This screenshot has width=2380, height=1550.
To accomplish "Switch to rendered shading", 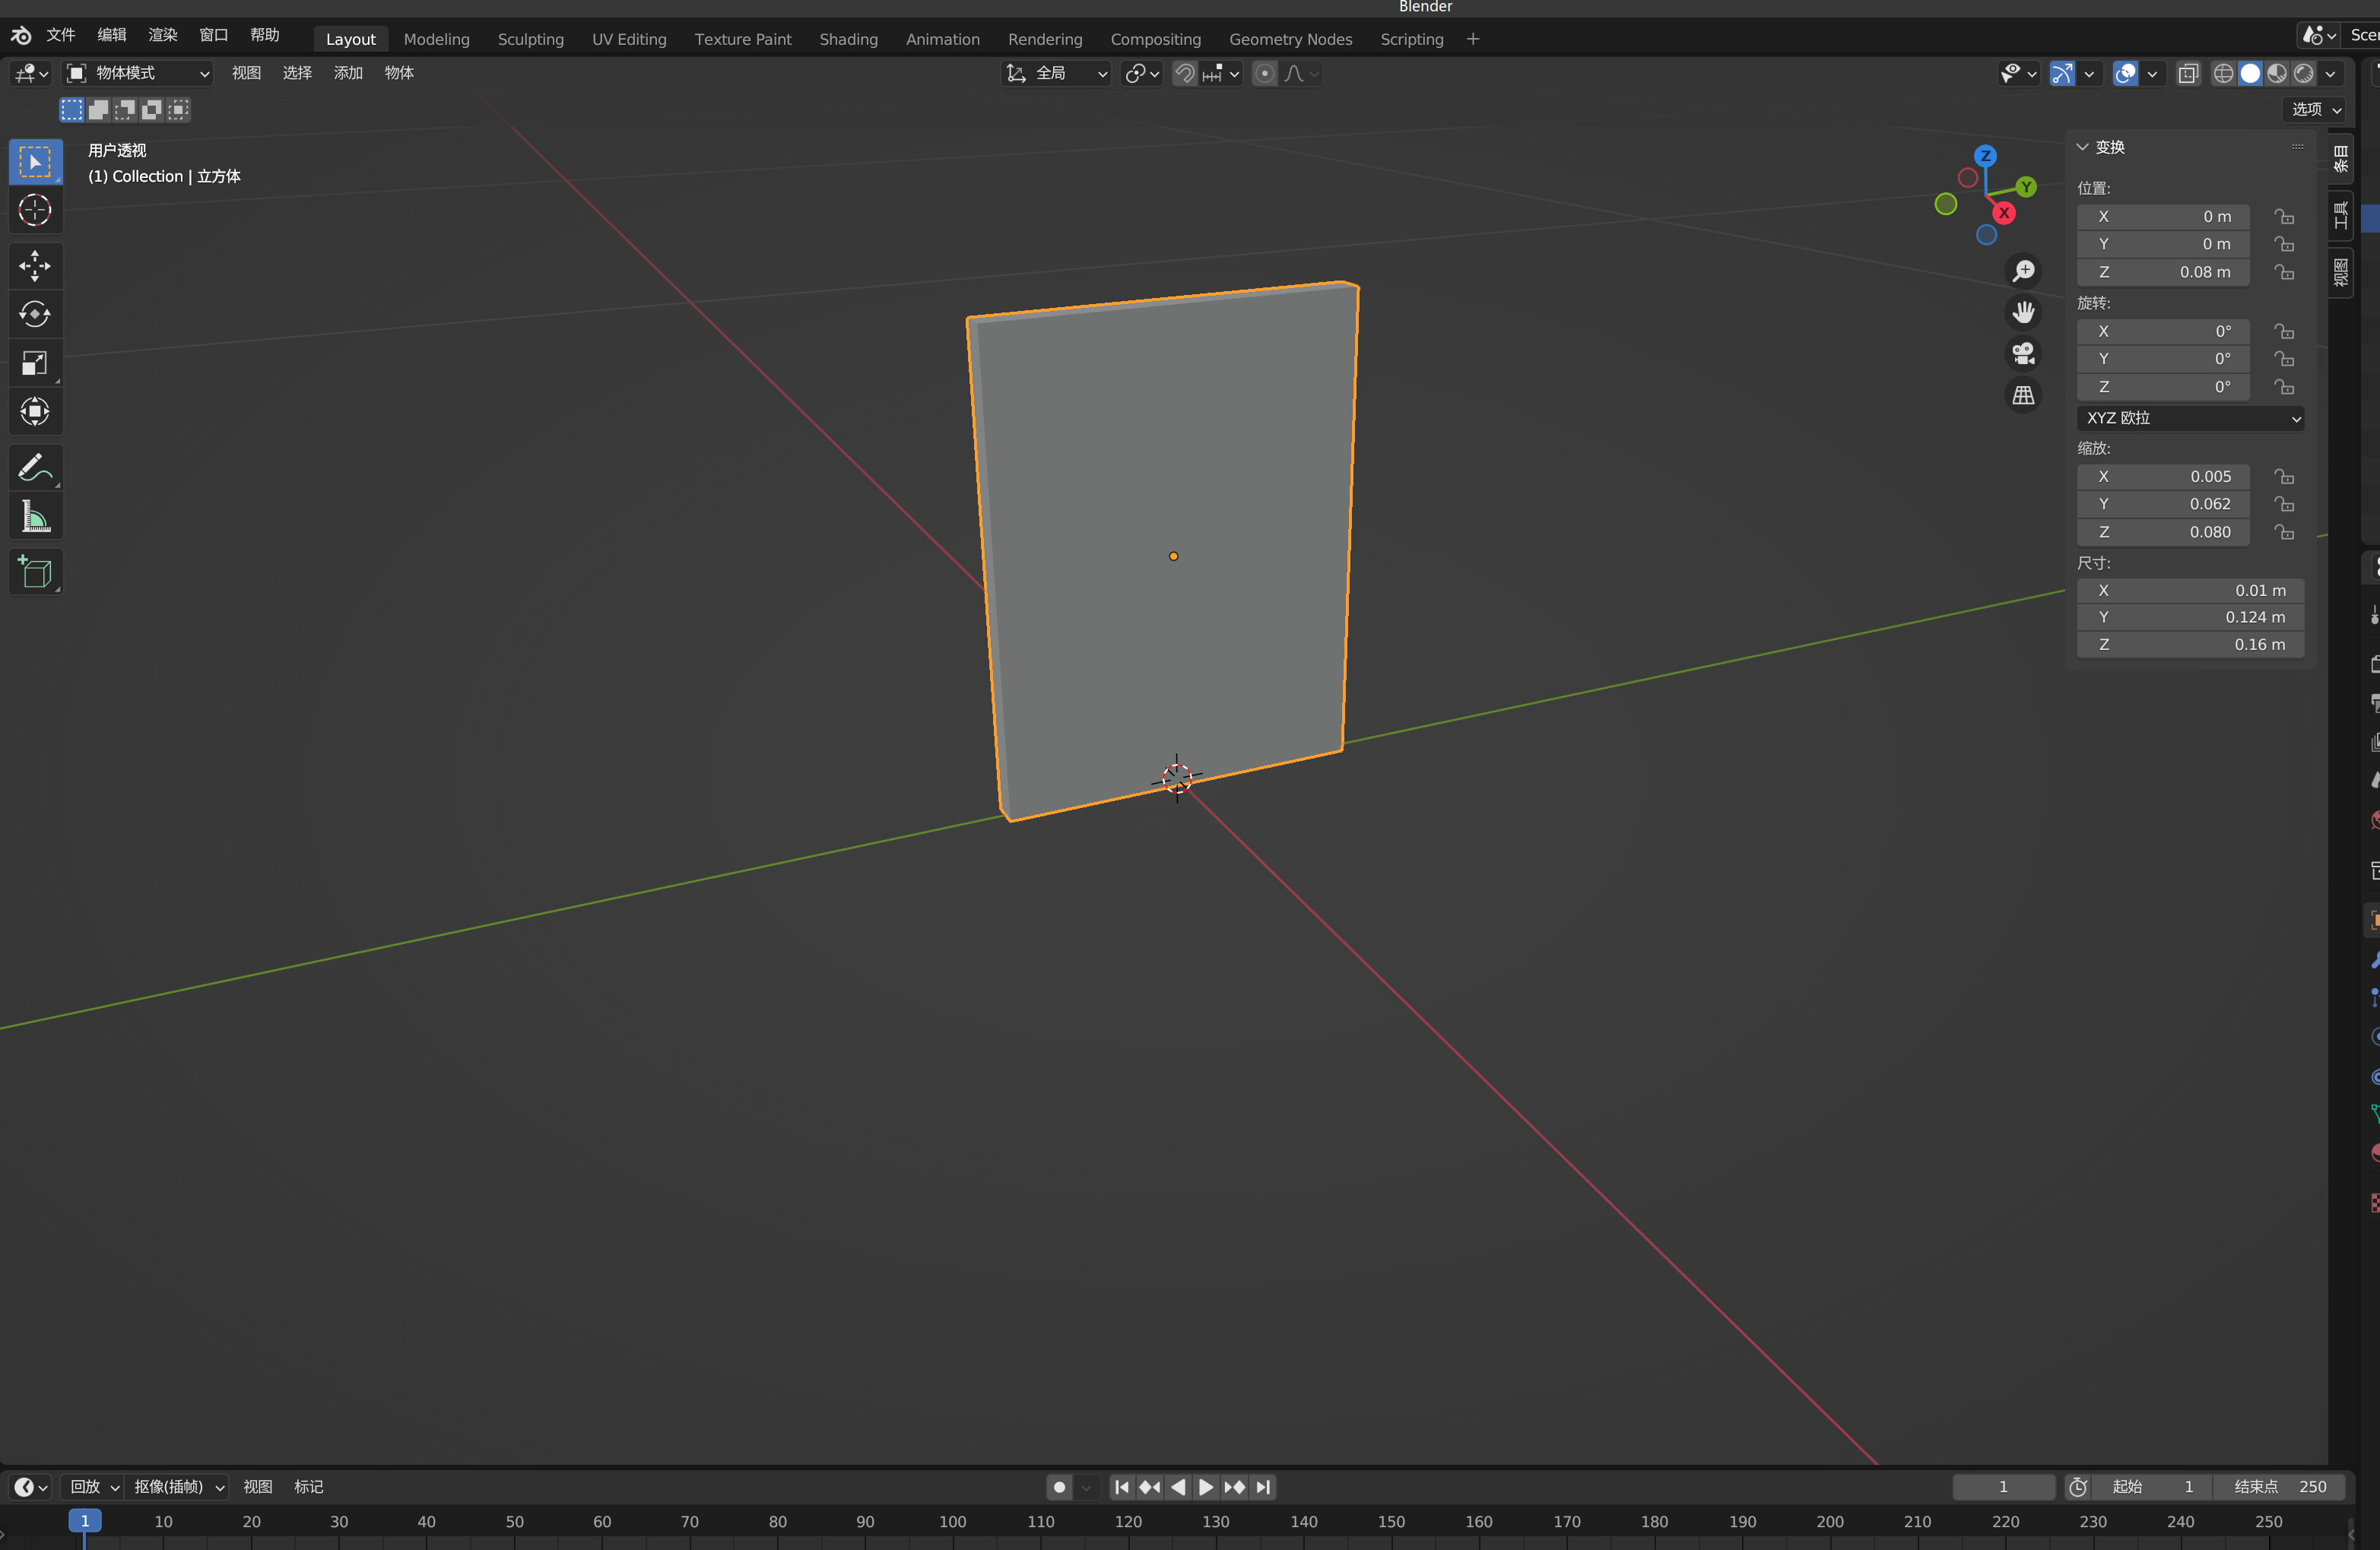I will pyautogui.click(x=2303, y=73).
